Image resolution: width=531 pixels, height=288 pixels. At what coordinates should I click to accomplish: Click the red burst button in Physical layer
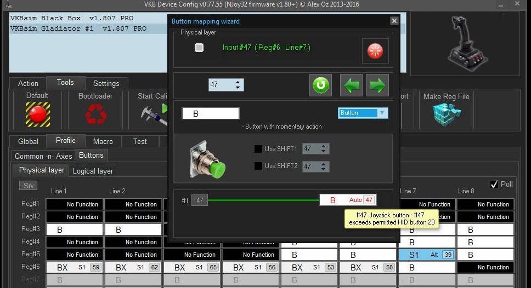[x=375, y=51]
